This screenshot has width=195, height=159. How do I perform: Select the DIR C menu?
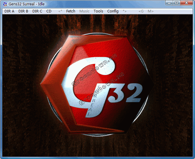tap(37, 11)
